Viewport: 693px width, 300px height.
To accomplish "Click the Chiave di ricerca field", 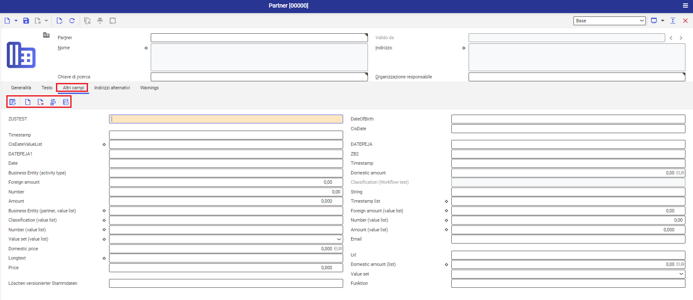I will [259, 77].
